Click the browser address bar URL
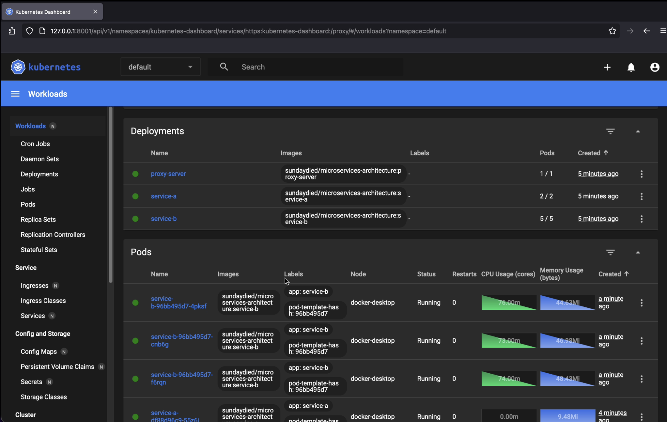This screenshot has width=667, height=422. [248, 31]
